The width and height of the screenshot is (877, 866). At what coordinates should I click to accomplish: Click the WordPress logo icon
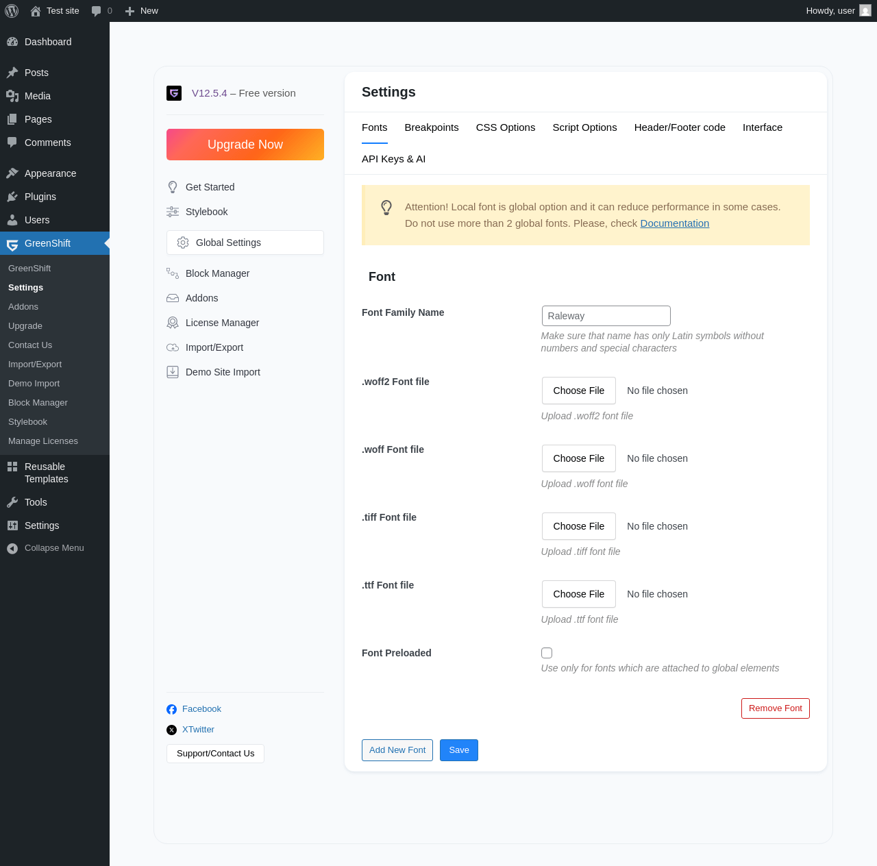pos(12,11)
